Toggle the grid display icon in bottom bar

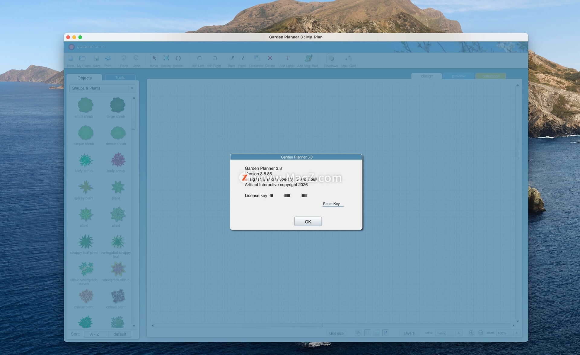click(x=367, y=333)
